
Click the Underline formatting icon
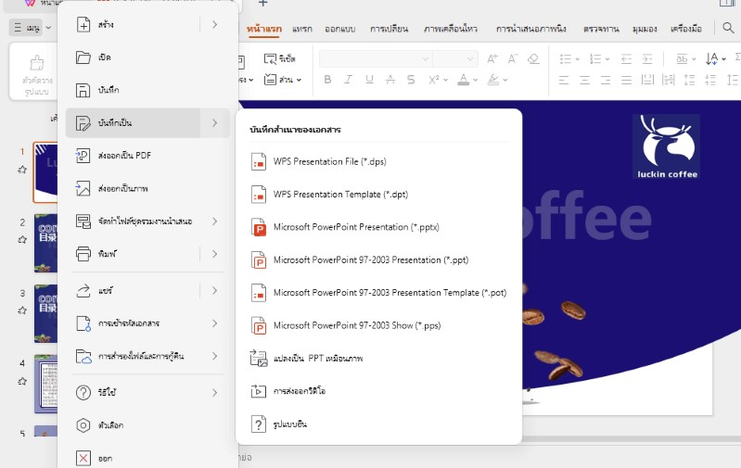pos(369,80)
